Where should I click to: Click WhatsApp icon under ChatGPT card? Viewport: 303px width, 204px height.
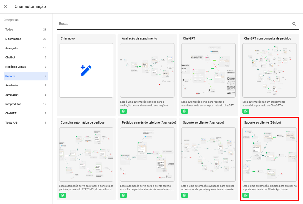click(x=185, y=111)
